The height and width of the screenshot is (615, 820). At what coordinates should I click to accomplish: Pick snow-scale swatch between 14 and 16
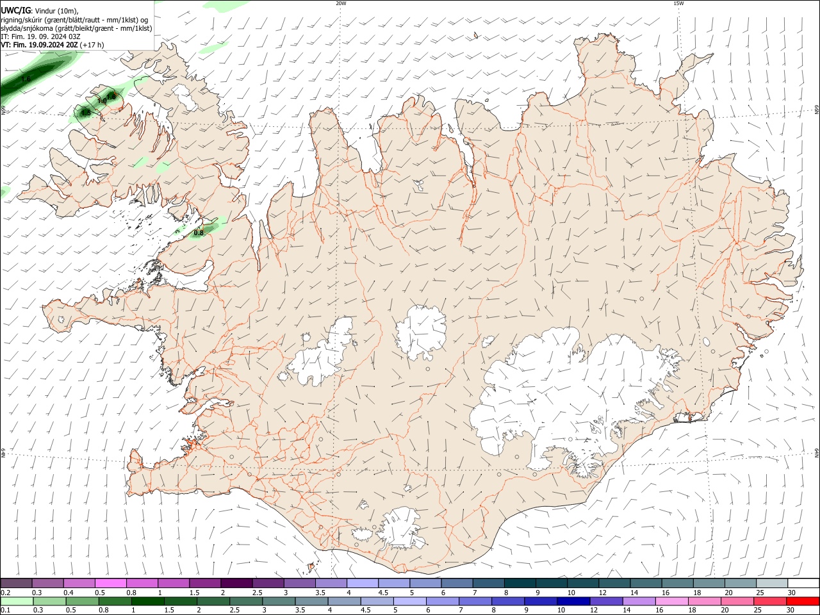tap(646, 584)
